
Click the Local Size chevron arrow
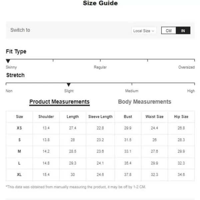pos(153,31)
